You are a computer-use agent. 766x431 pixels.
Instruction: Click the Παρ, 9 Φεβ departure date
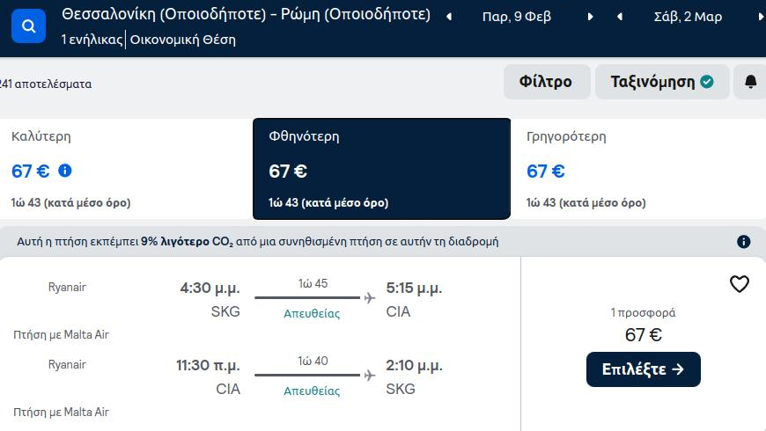(x=517, y=17)
